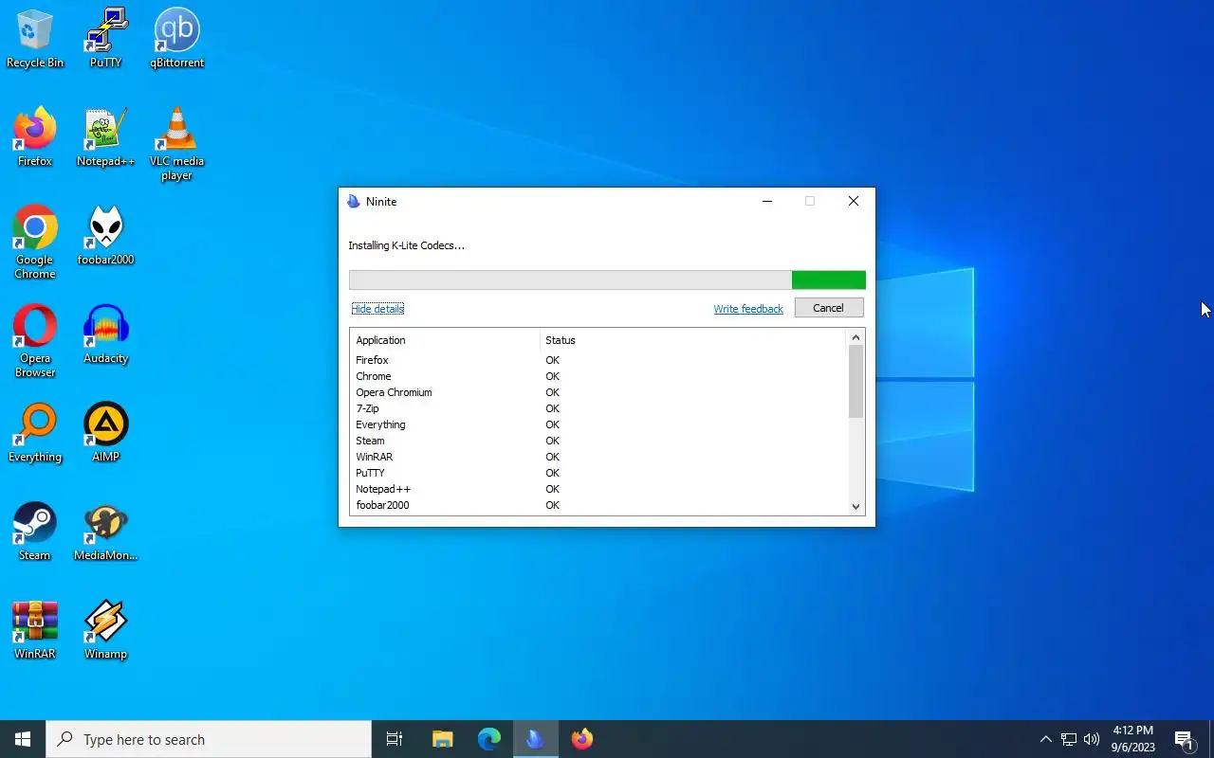Open Task View from the taskbar
This screenshot has width=1214, height=758.
point(395,739)
